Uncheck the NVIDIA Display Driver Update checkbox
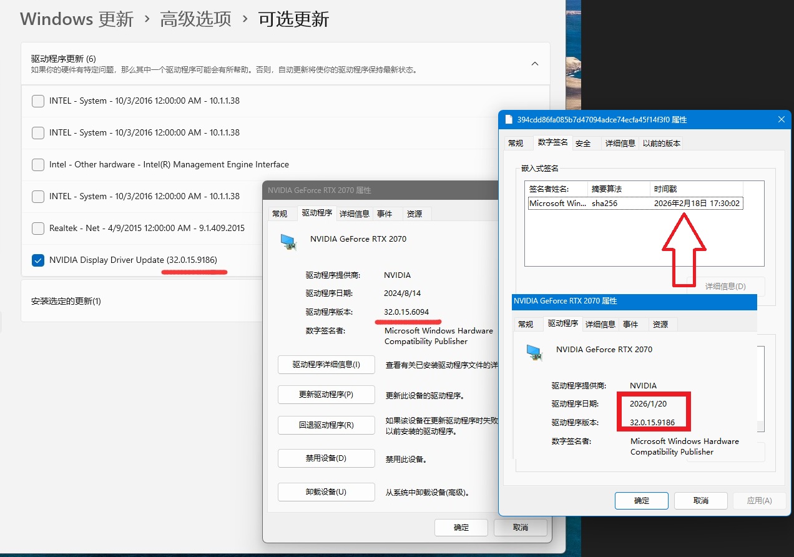This screenshot has width=794, height=557. click(38, 260)
